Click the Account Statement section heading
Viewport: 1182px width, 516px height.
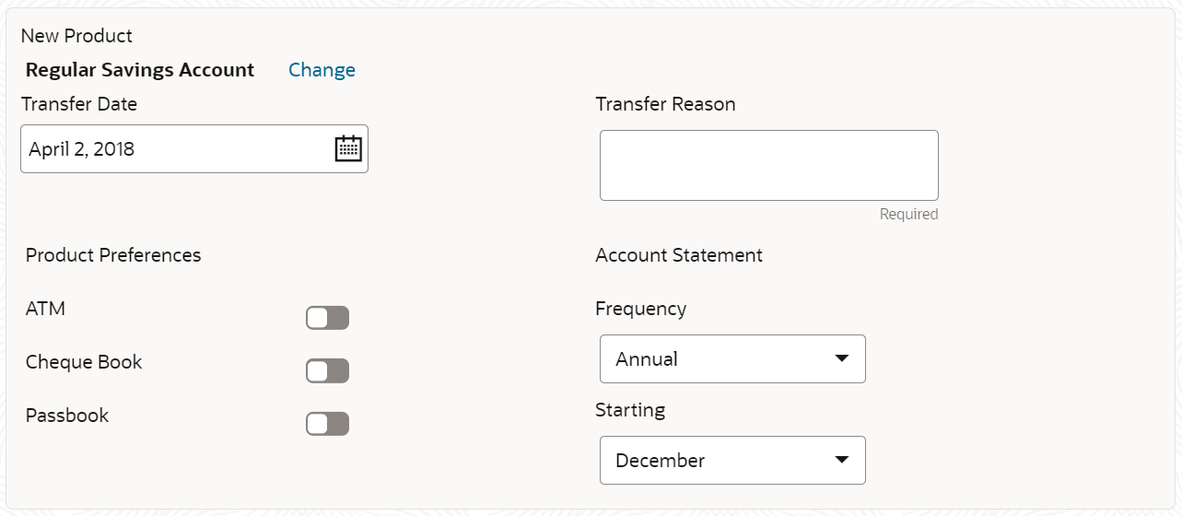679,255
